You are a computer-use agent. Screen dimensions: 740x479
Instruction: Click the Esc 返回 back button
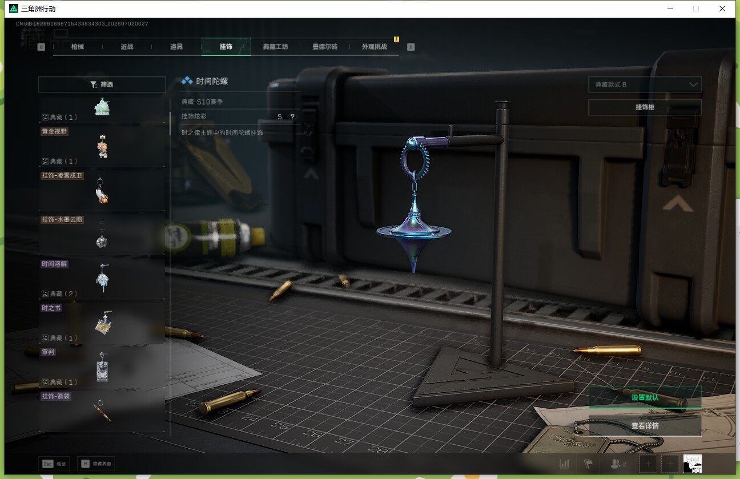(x=53, y=464)
